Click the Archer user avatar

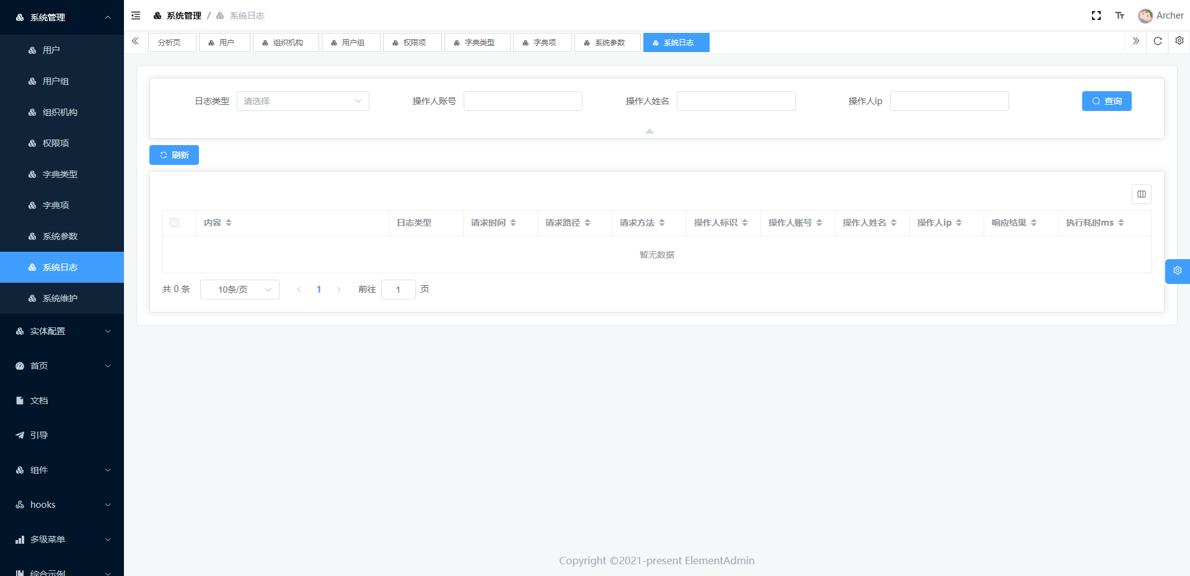pyautogui.click(x=1145, y=16)
